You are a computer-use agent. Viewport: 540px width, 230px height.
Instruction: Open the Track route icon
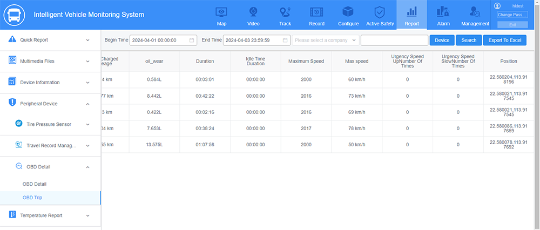tap(285, 12)
